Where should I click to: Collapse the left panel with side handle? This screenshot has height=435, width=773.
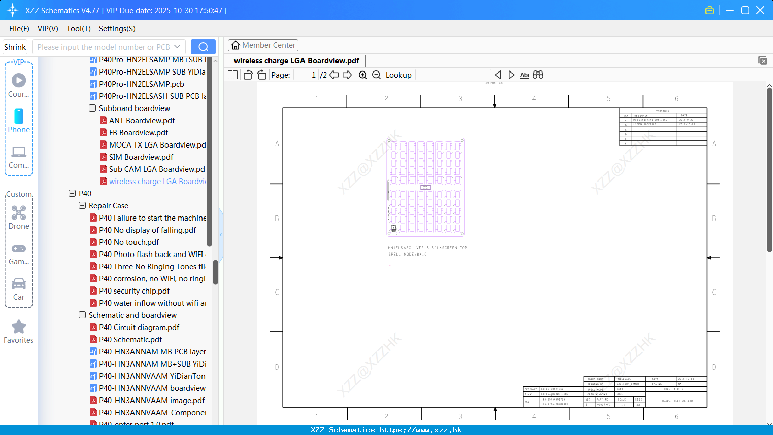click(x=221, y=234)
